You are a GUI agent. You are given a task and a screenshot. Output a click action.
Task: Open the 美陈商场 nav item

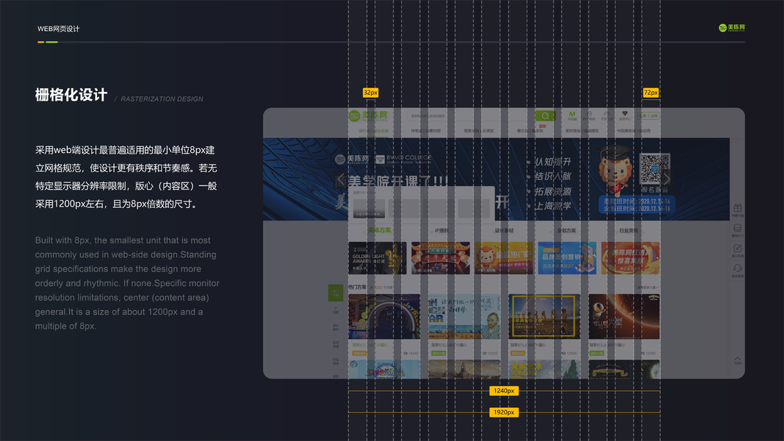point(582,131)
